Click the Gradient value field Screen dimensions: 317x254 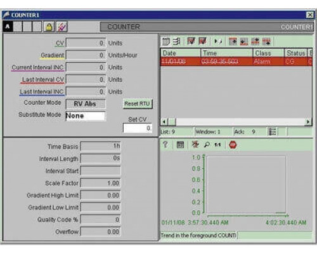click(x=86, y=55)
